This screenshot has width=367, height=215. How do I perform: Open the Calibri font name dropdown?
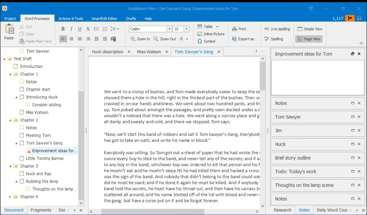(x=169, y=29)
